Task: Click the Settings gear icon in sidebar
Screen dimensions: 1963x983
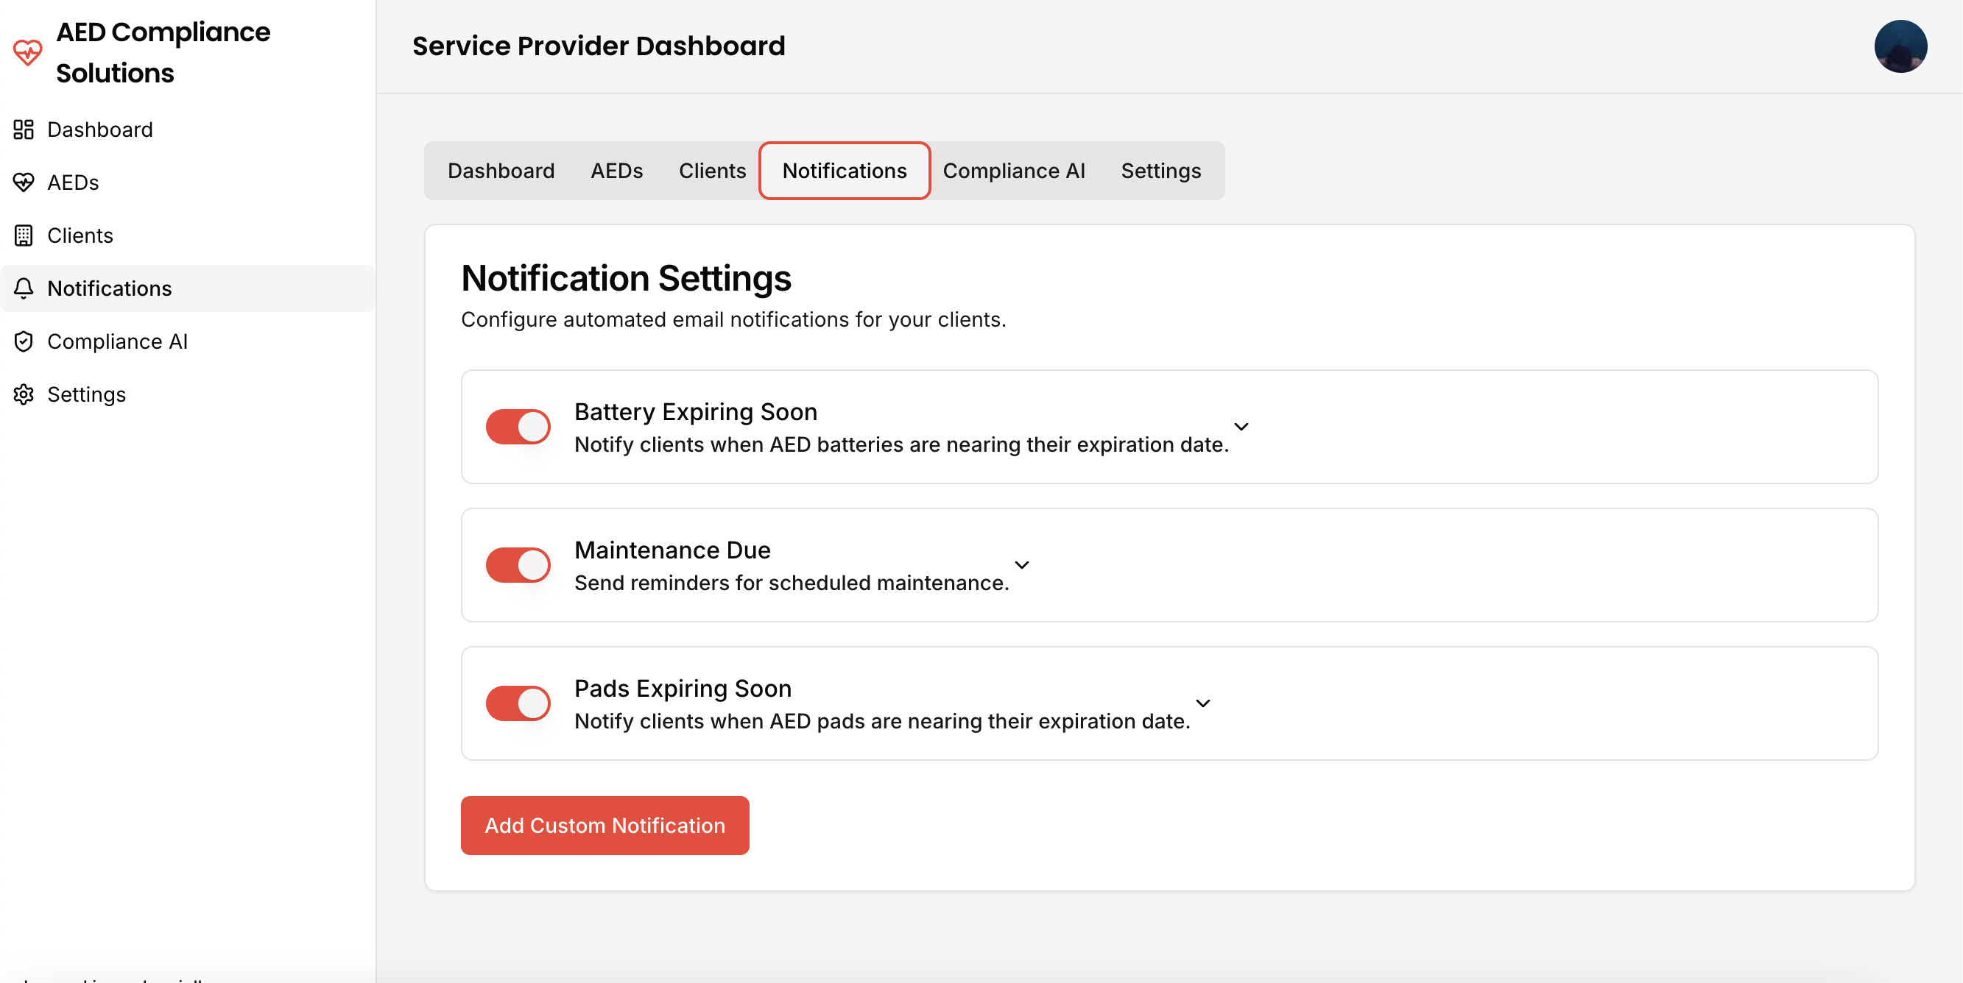Action: (x=24, y=394)
